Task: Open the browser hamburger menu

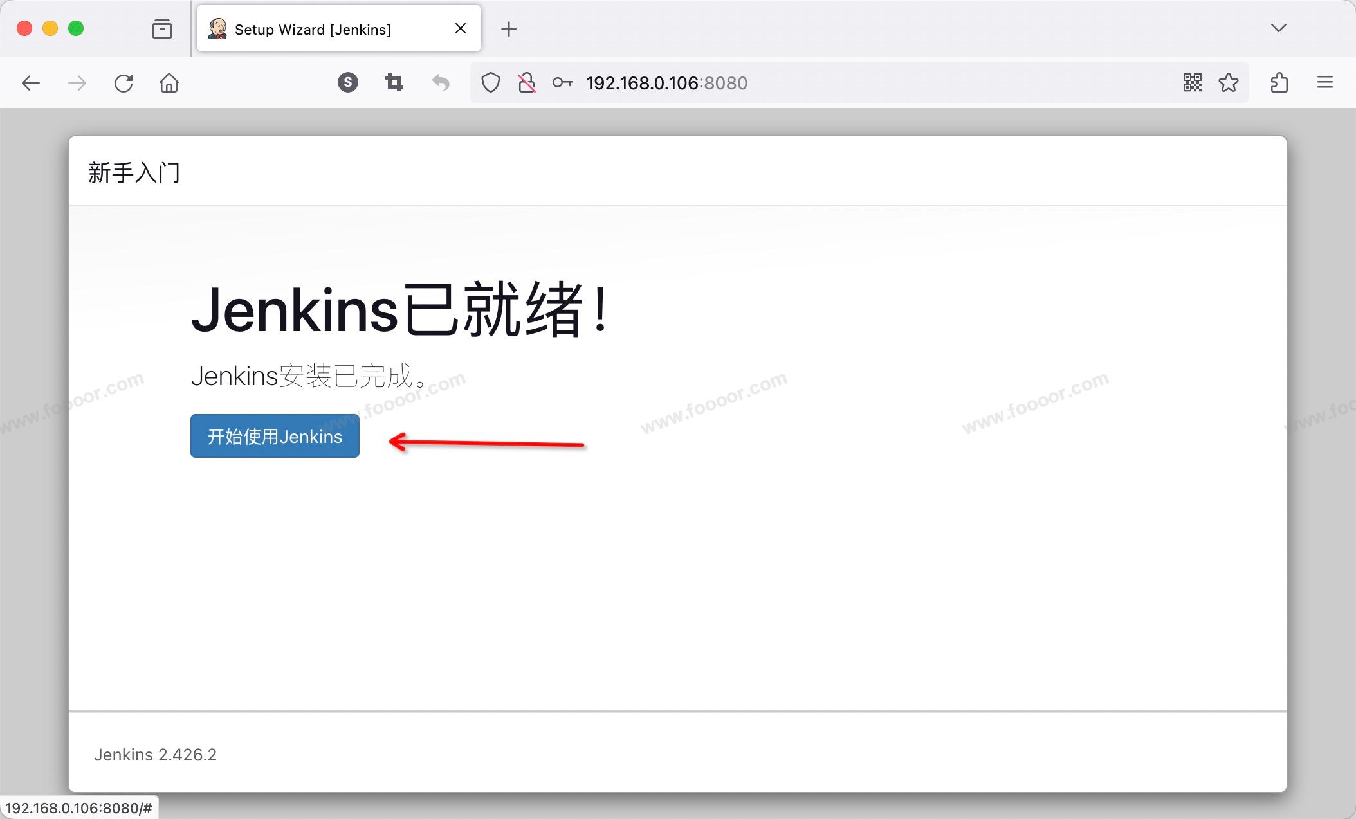Action: 1325,82
